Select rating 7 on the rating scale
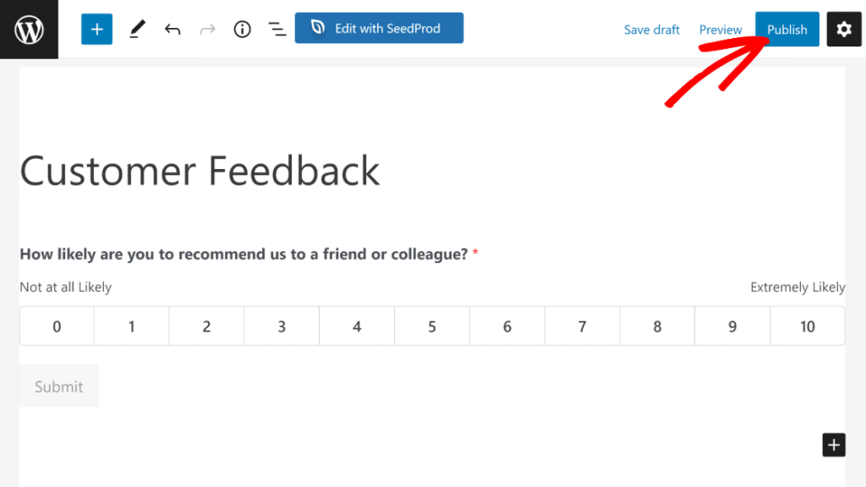This screenshot has height=487, width=866. tap(582, 326)
